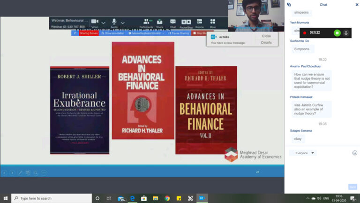Open Google Chrome from the taskbar

[x=167, y=198]
